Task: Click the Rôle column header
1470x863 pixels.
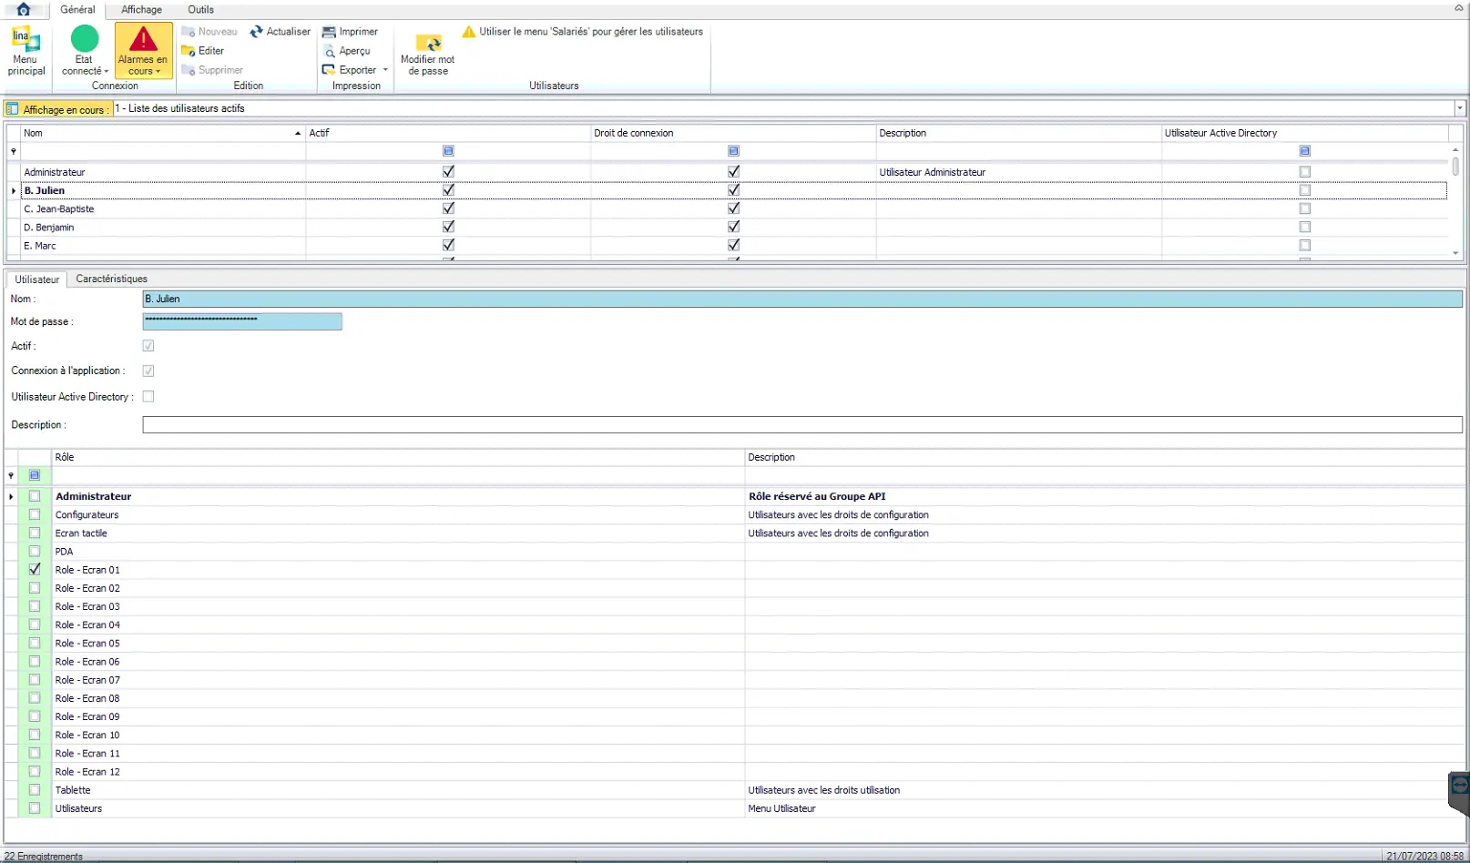Action: (x=398, y=457)
